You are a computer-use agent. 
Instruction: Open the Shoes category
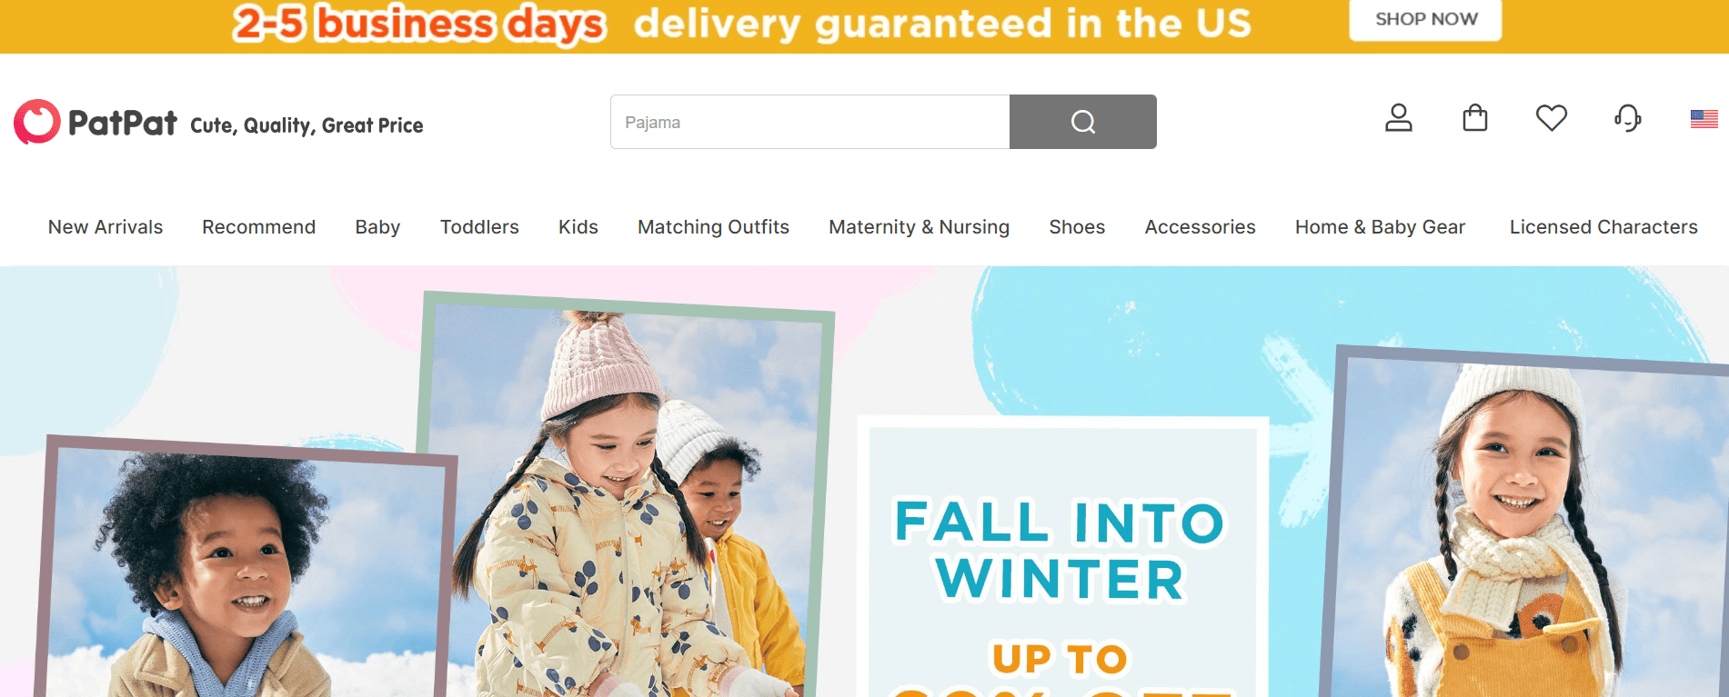1077,227
